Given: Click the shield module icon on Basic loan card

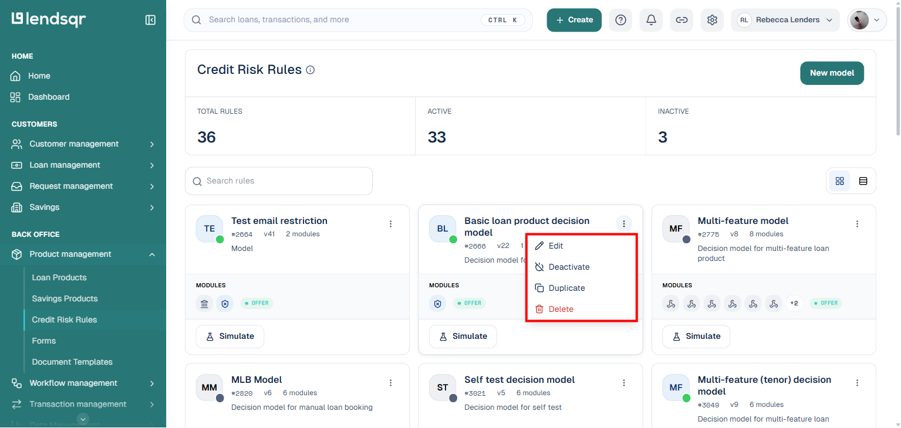Looking at the screenshot, I should tap(437, 303).
